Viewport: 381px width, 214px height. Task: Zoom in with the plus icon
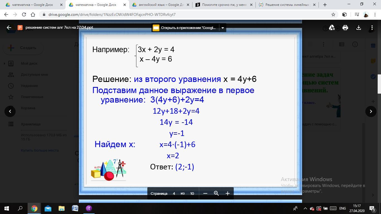228,193
